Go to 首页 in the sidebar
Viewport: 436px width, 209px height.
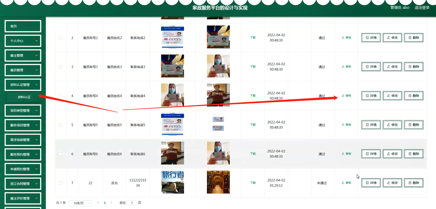tap(23, 26)
